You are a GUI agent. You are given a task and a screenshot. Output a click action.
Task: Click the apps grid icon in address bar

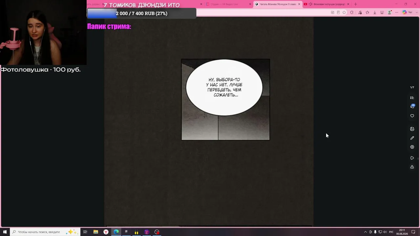click(332, 12)
